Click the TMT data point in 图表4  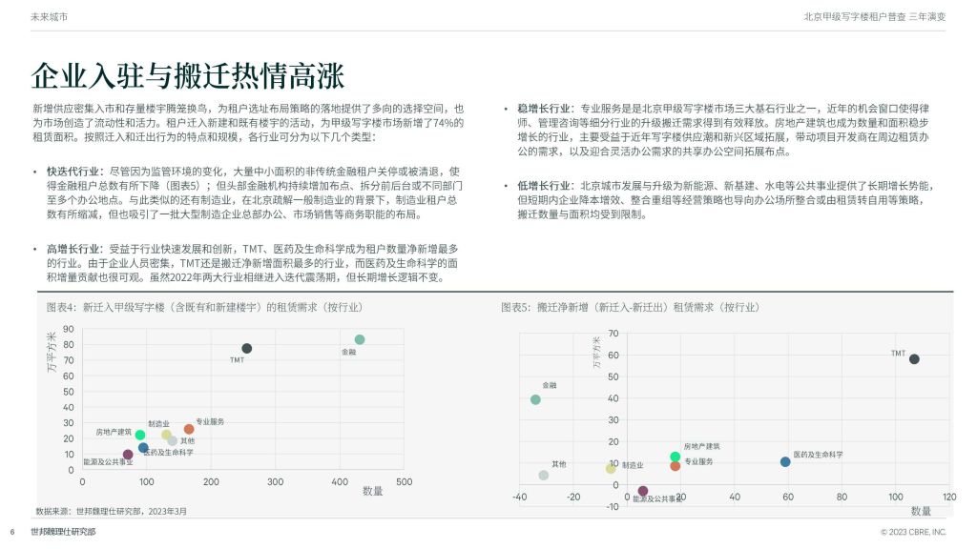tap(247, 349)
